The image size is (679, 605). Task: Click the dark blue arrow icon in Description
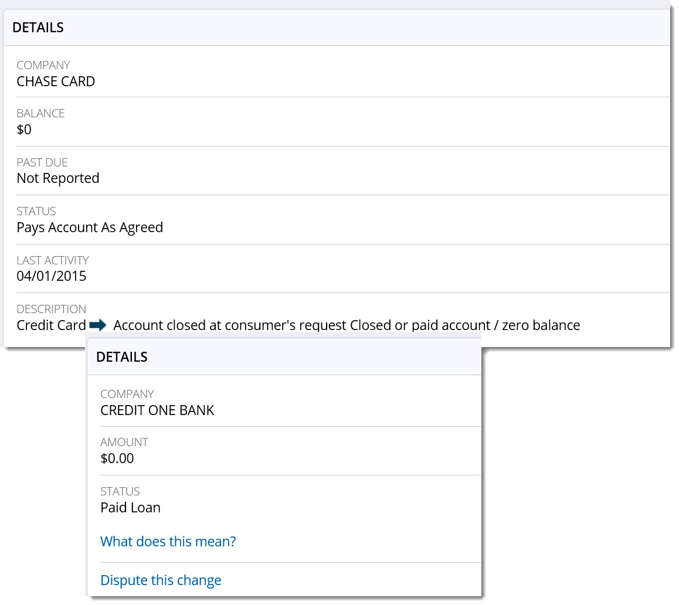point(99,325)
